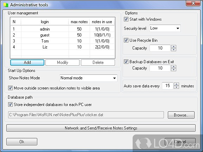Image resolution: width=203 pixels, height=152 pixels.
Task: Increase Recycle Bin capacity with up arrow
Action: coord(173,47)
